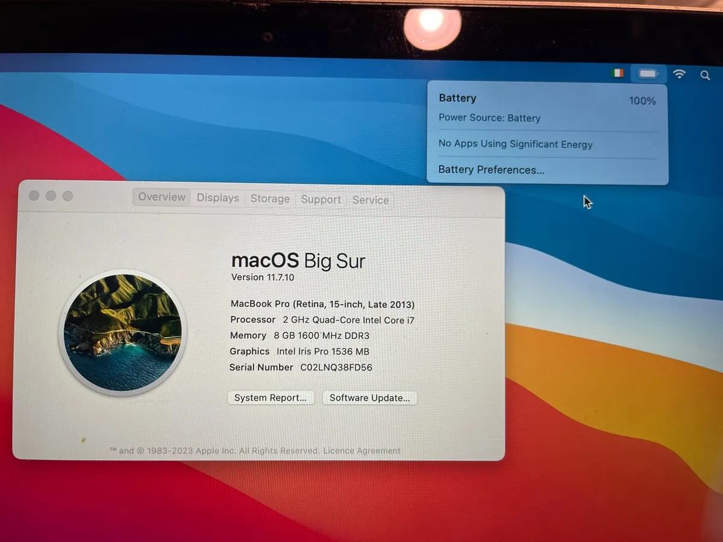The image size is (723, 542).
Task: Minimize the About This Mac window
Action: point(51,196)
